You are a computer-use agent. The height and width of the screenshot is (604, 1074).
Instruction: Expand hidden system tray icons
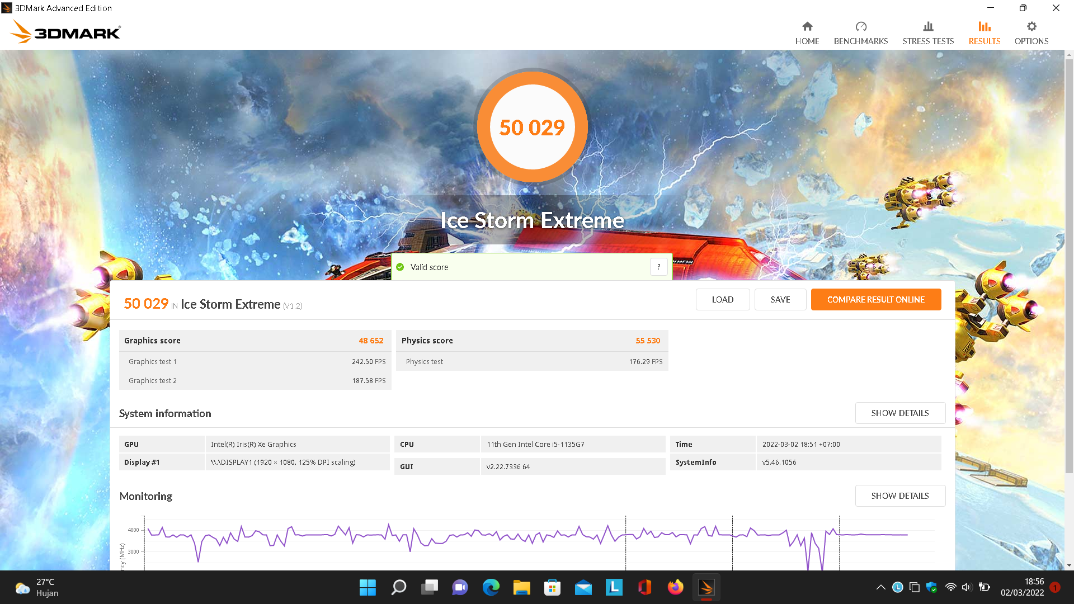click(880, 587)
